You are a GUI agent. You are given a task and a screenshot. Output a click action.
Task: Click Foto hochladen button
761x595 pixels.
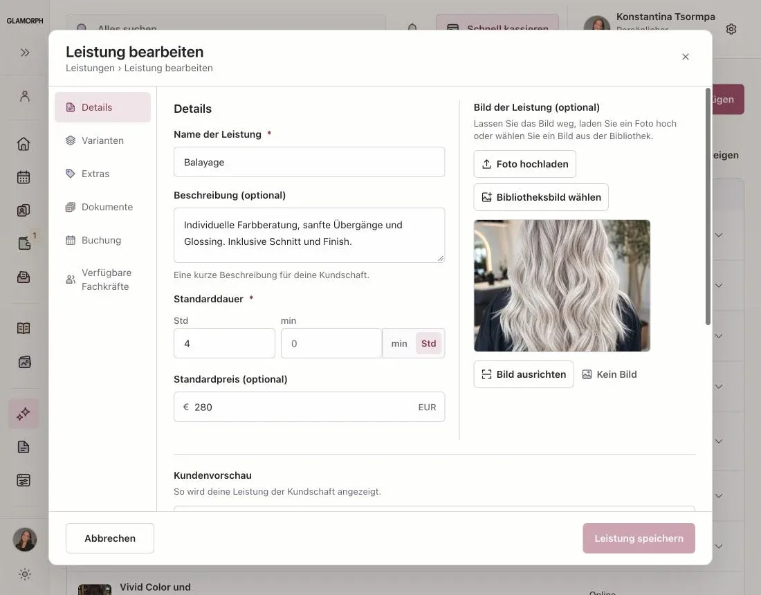[x=524, y=164]
